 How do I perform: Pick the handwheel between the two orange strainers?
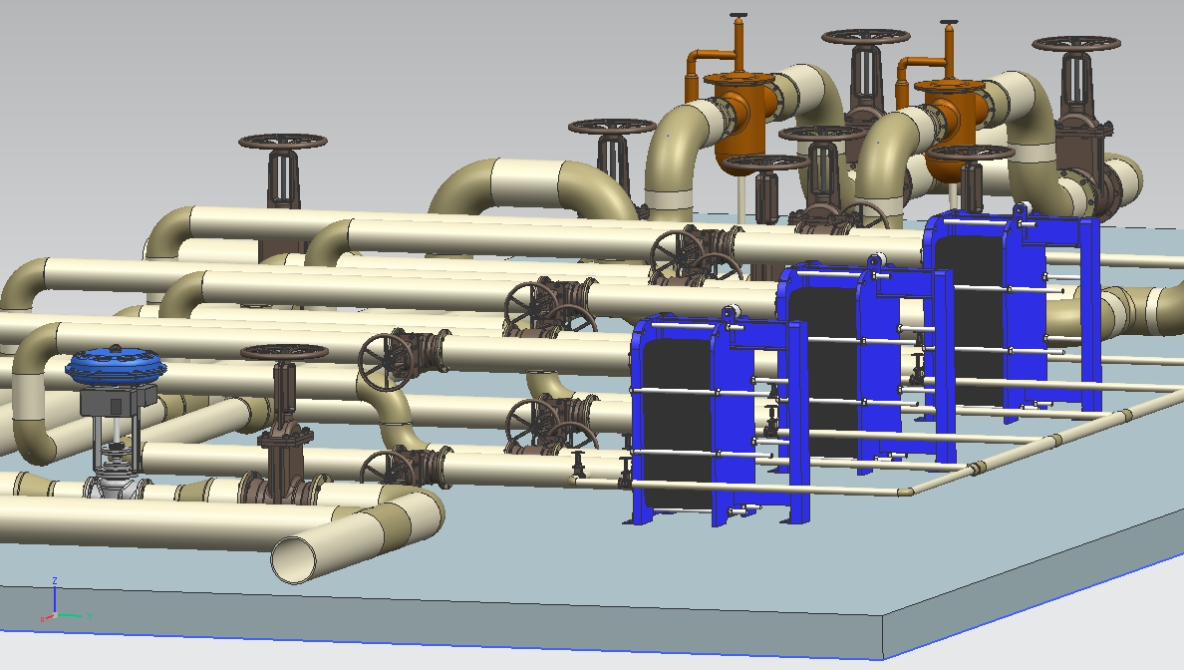(866, 38)
